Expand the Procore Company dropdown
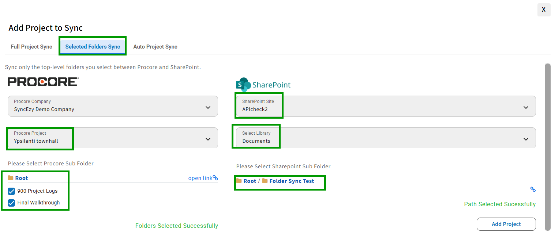Viewport: 551px width, 234px height. click(x=113, y=106)
